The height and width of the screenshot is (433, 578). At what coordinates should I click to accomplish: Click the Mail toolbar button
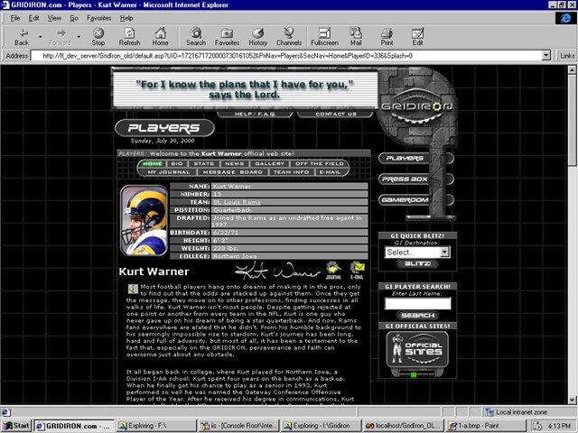click(356, 37)
